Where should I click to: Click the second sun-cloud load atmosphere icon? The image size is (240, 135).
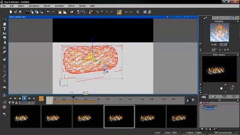point(65,12)
